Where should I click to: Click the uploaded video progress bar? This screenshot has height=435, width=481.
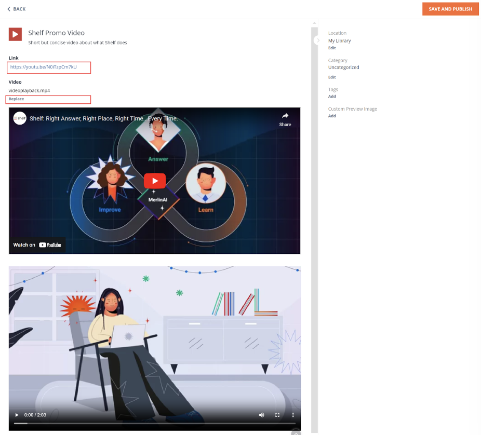point(155,424)
